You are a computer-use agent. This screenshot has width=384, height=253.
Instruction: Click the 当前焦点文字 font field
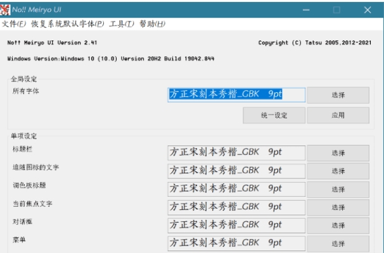(x=236, y=207)
